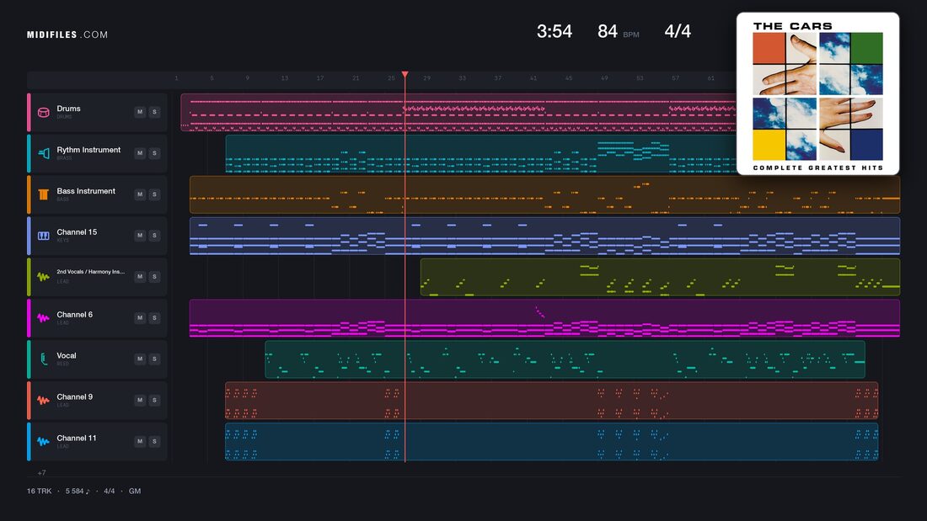Select the Vocal dark green MIDI clip
The width and height of the screenshot is (927, 521).
(565, 359)
